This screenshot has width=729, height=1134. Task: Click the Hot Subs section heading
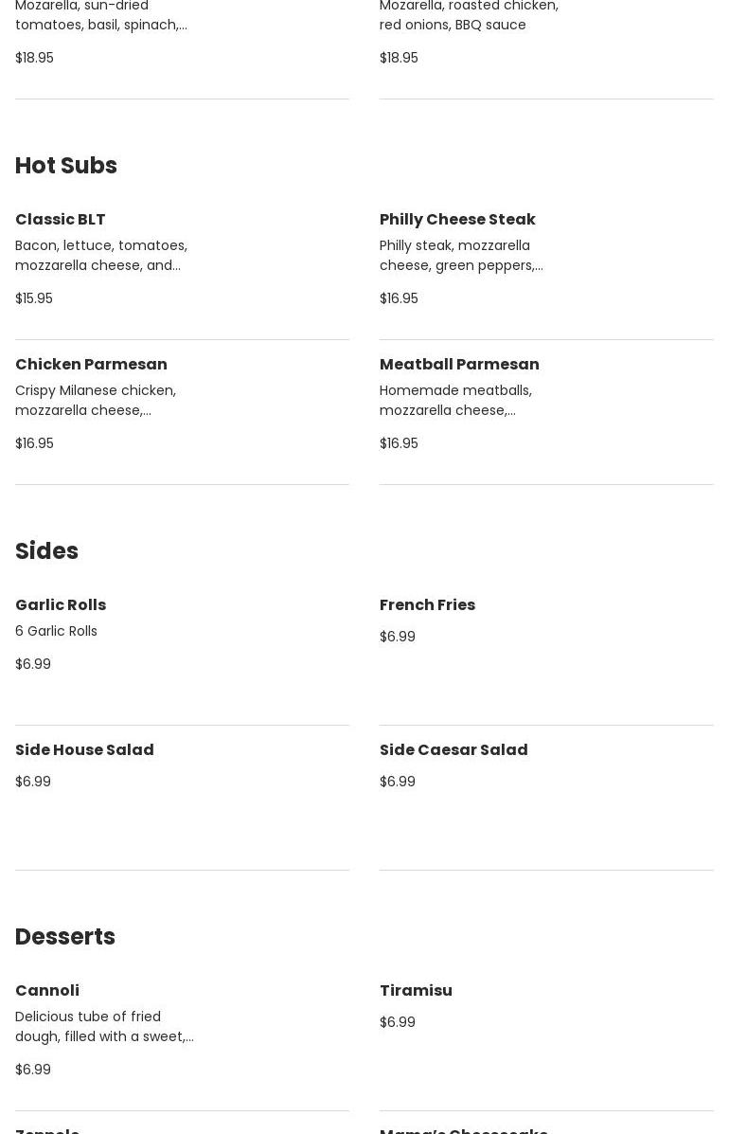tap(66, 165)
